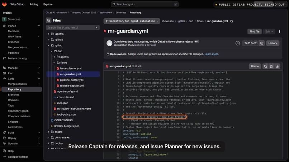Open pipeline-doctor.yml in tree
289x162 pixels.
[72, 80]
